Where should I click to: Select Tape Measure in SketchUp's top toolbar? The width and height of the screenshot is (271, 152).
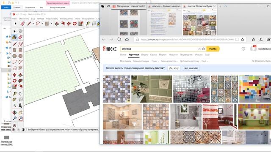(88, 24)
